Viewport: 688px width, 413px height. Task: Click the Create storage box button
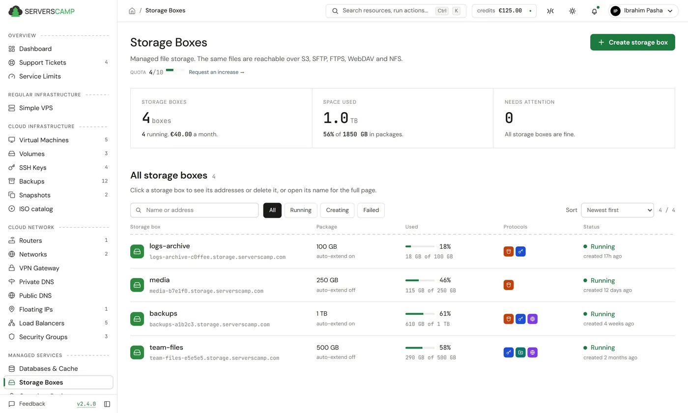(632, 42)
